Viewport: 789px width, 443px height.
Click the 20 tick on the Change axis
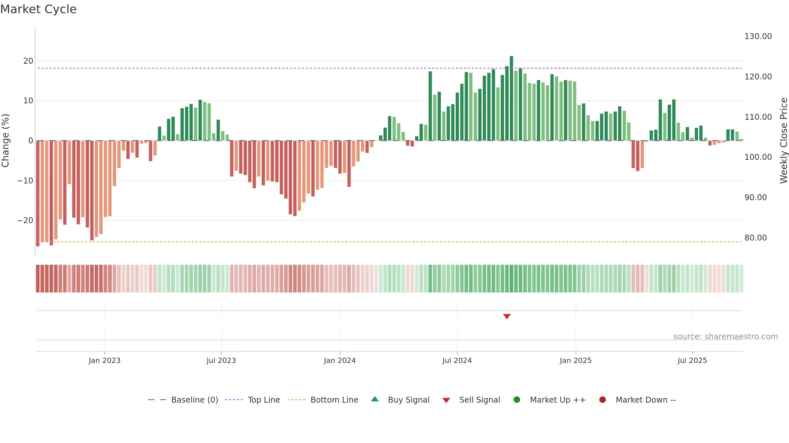[28, 61]
